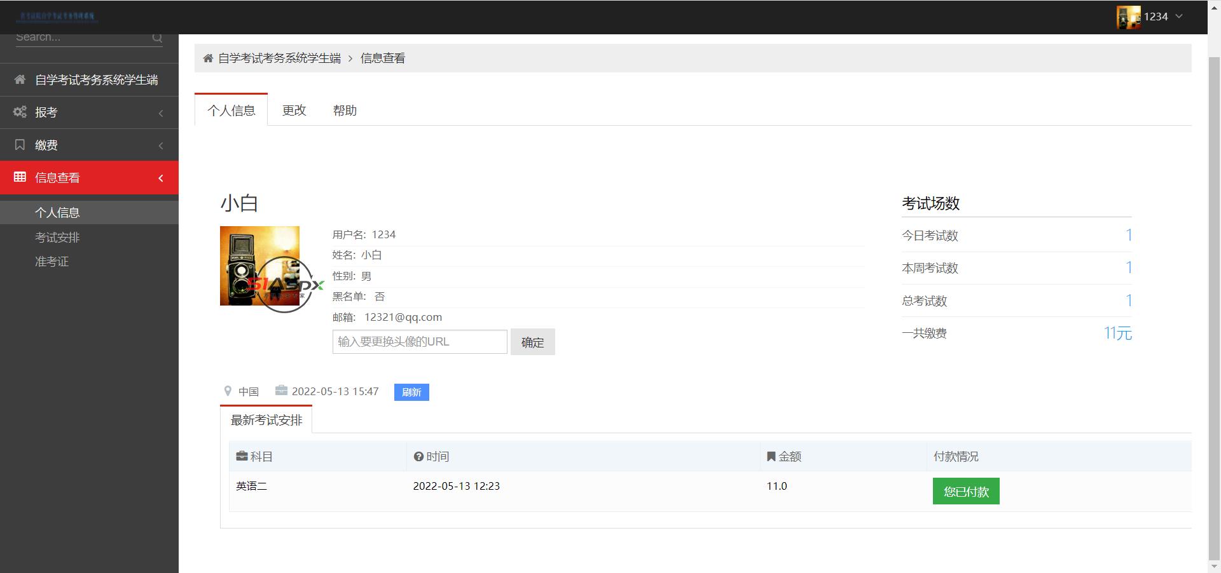Switch to the 更改 tab
This screenshot has width=1221, height=573.
coord(294,111)
